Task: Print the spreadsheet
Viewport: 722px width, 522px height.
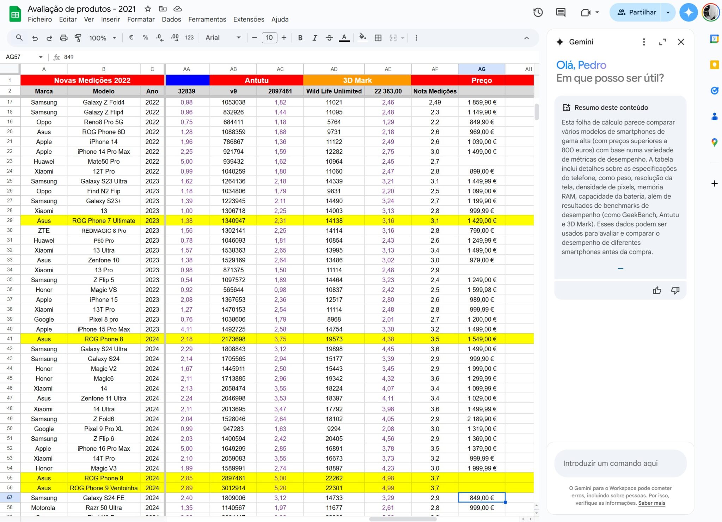Action: [x=63, y=38]
